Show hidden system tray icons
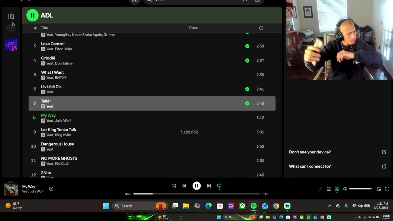Viewport: 393px width, 221px height. tap(330, 206)
